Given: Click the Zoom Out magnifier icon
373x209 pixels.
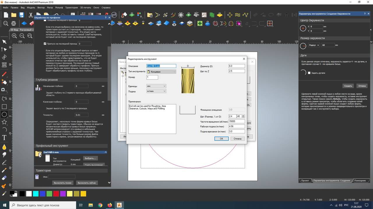Looking at the screenshot, I should coord(22,36).
